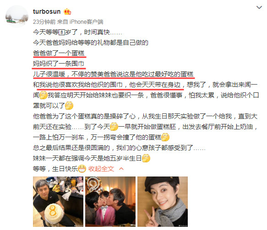
Task: Click the crown membership badge beside turbosun
Action: [67, 11]
